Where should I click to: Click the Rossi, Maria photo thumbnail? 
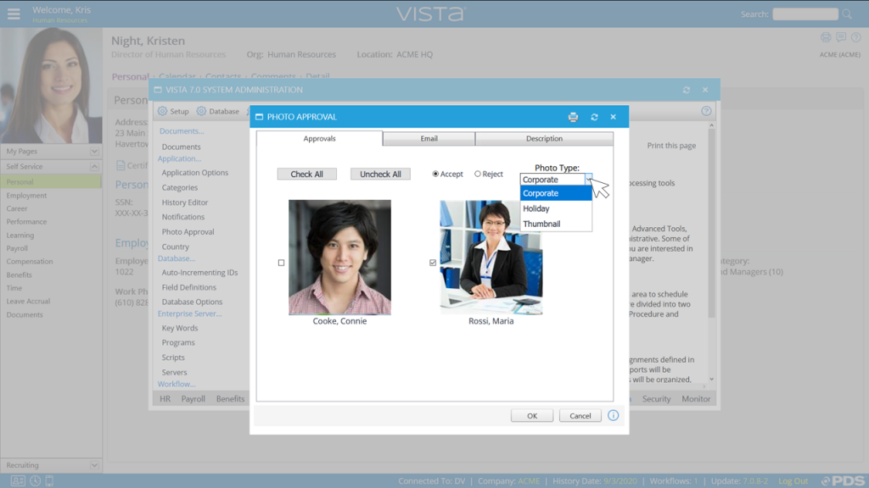tap(491, 258)
